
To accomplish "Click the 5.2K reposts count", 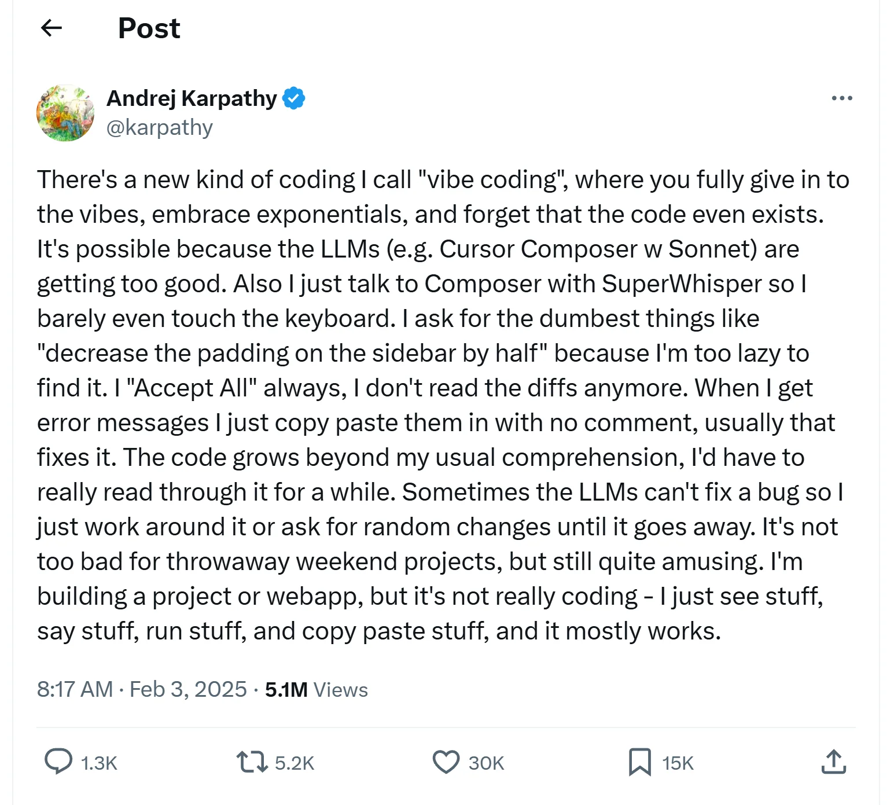I will 294,763.
